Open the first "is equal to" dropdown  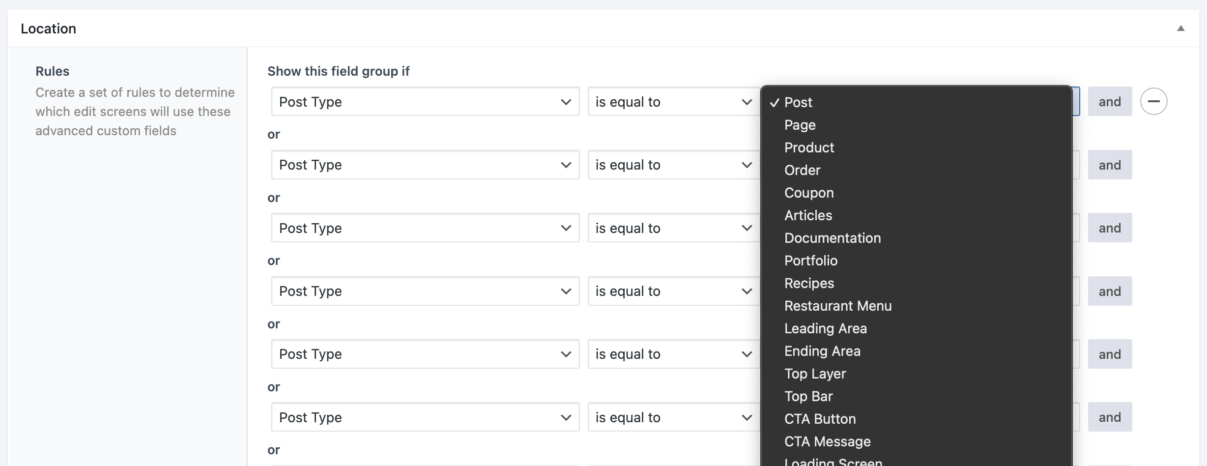point(672,102)
